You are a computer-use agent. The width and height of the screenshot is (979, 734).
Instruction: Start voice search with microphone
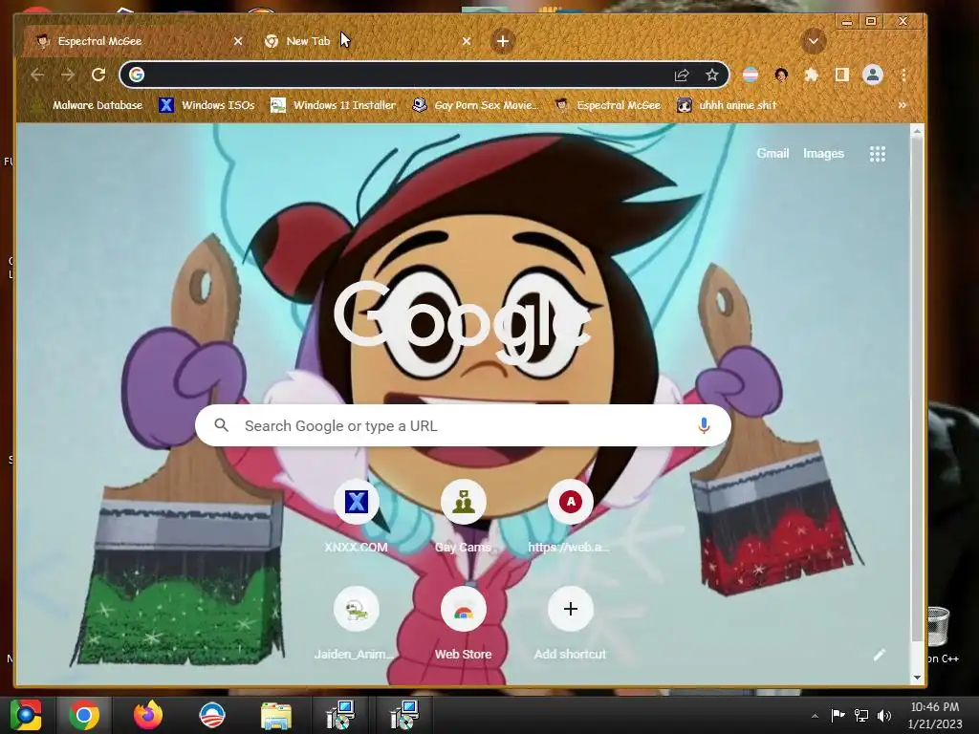[x=704, y=425]
